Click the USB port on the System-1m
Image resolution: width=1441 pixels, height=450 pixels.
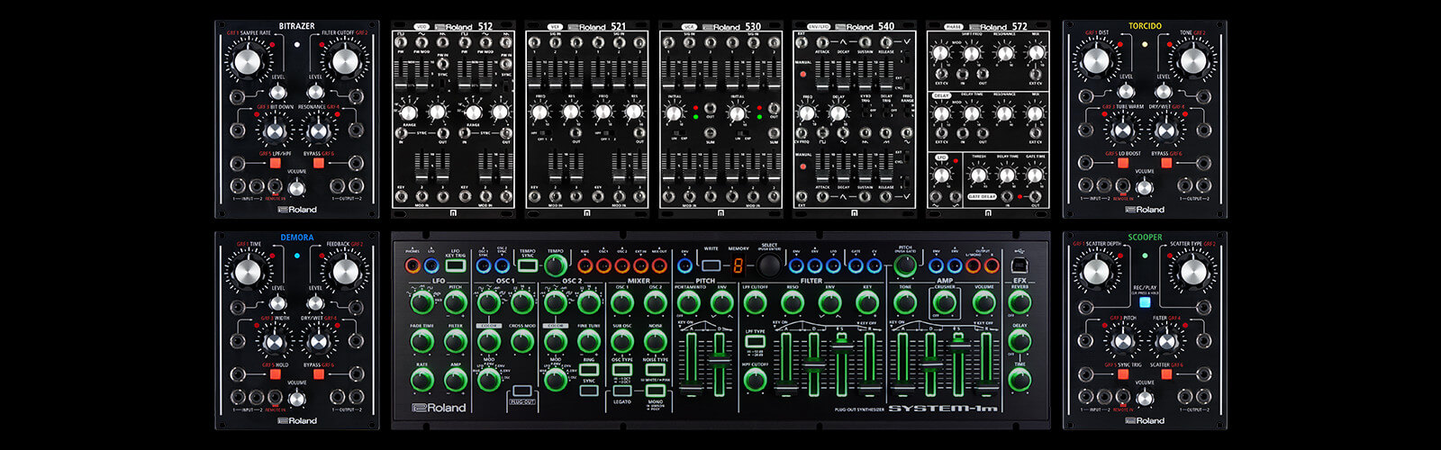[1020, 265]
